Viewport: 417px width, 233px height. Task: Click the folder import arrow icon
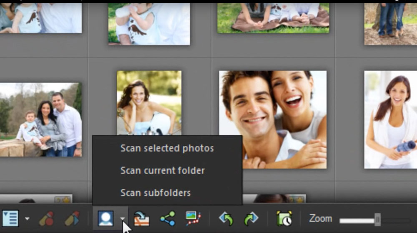coord(141,219)
